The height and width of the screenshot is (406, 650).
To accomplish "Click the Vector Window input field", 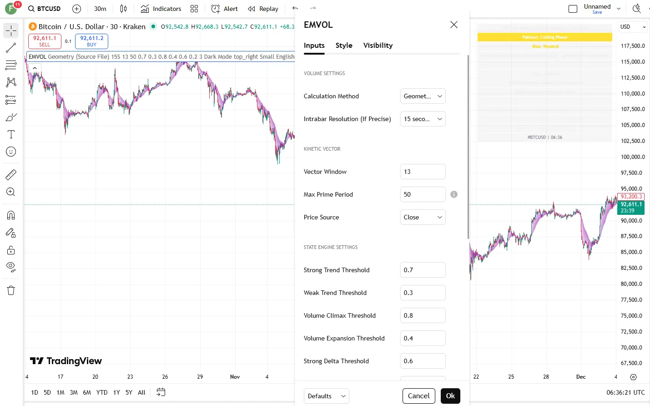I will coord(423,172).
